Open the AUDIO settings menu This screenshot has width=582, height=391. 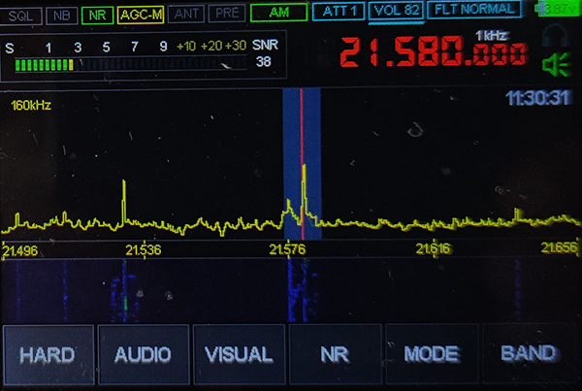click(x=144, y=354)
